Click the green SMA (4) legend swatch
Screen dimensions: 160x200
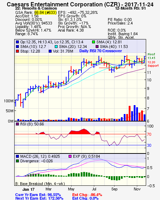coord(94,42)
